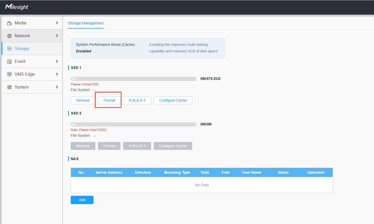Click the Event icon in sidebar

[9, 62]
